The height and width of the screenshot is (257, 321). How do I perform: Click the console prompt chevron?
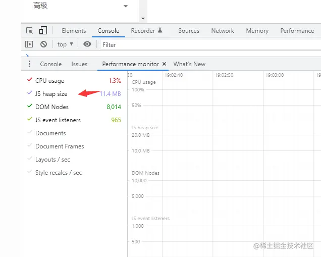click(x=27, y=56)
